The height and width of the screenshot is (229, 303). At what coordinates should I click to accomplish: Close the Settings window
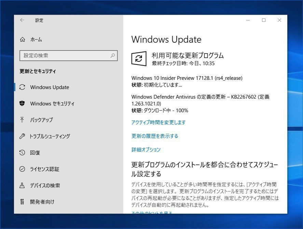point(279,20)
